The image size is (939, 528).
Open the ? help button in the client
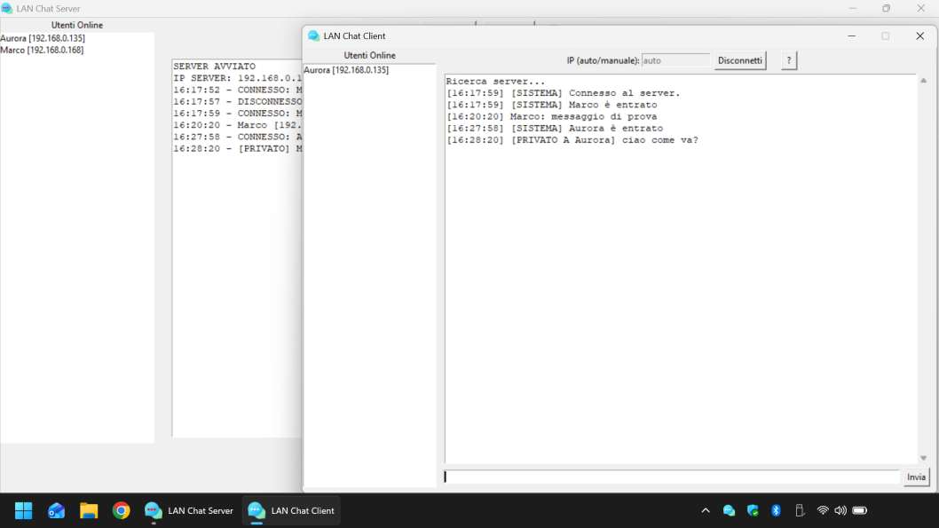pyautogui.click(x=789, y=60)
